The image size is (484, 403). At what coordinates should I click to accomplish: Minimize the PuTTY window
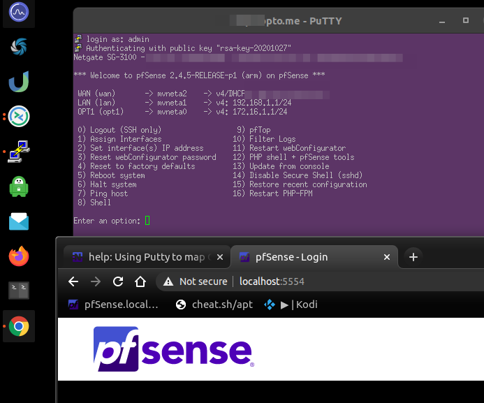tap(442, 21)
